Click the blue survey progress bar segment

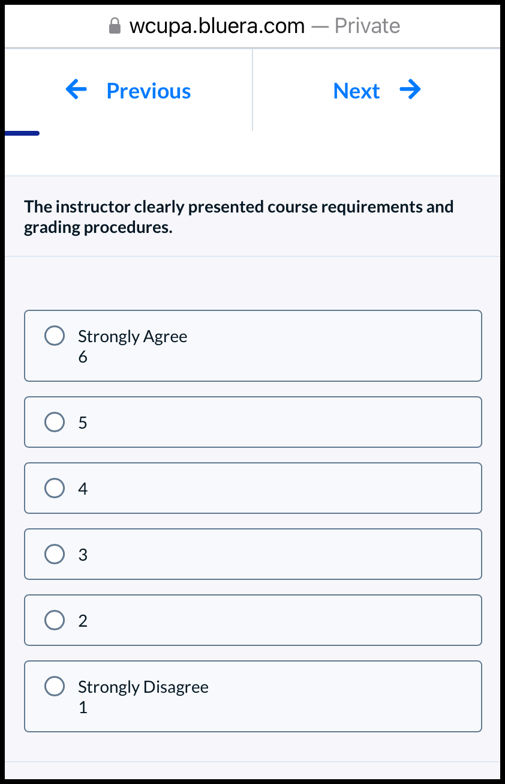[22, 133]
